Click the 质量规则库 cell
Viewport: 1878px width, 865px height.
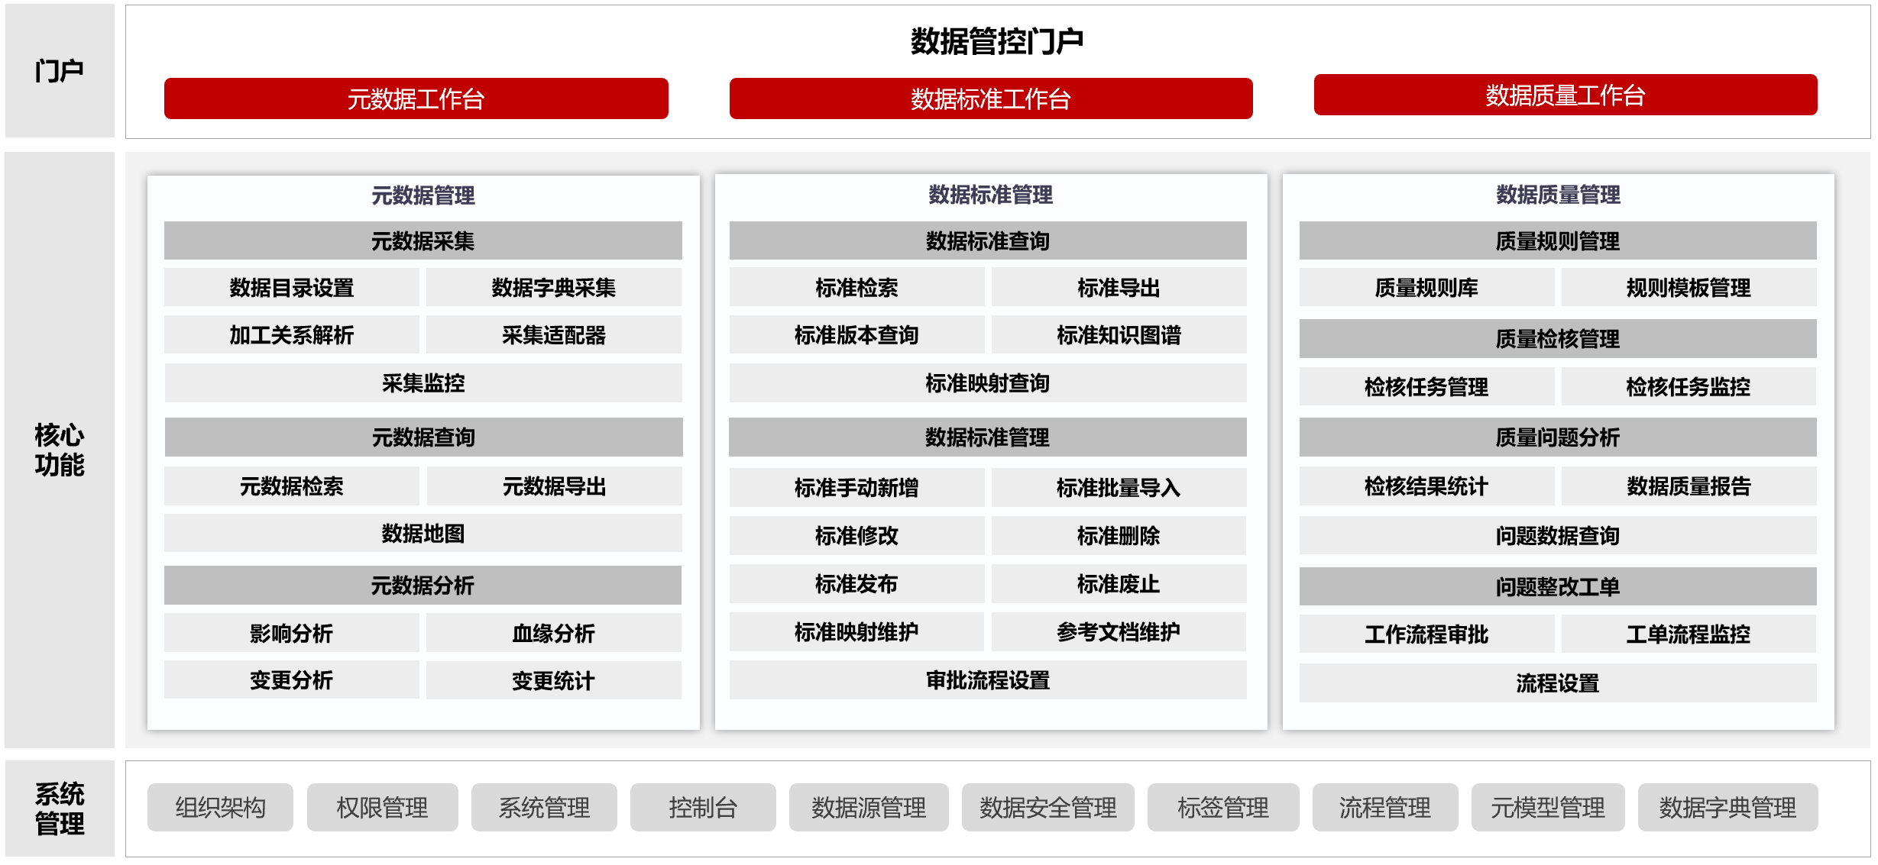(1427, 287)
